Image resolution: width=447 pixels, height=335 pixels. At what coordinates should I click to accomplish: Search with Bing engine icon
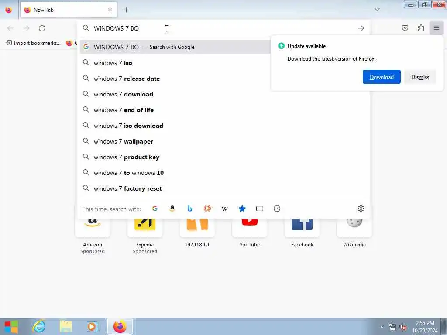point(190,209)
